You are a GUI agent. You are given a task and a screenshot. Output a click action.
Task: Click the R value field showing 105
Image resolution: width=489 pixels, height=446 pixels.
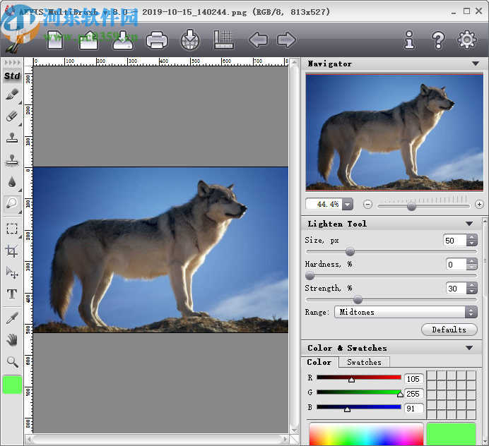(x=413, y=379)
